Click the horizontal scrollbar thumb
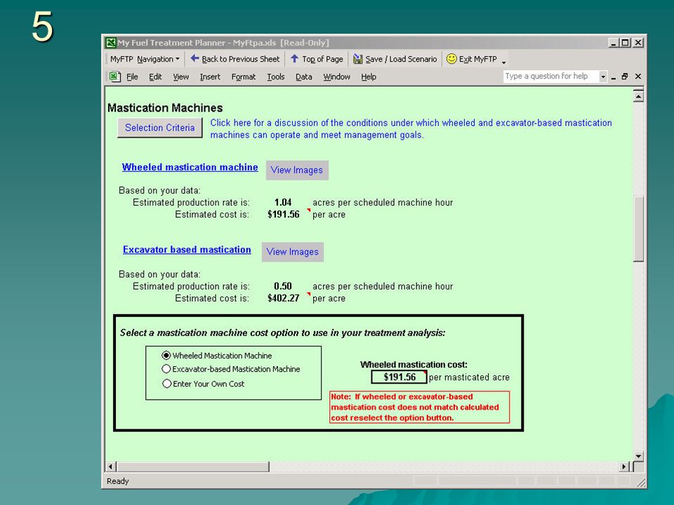Viewport: 674px width, 505px height. pos(193,466)
